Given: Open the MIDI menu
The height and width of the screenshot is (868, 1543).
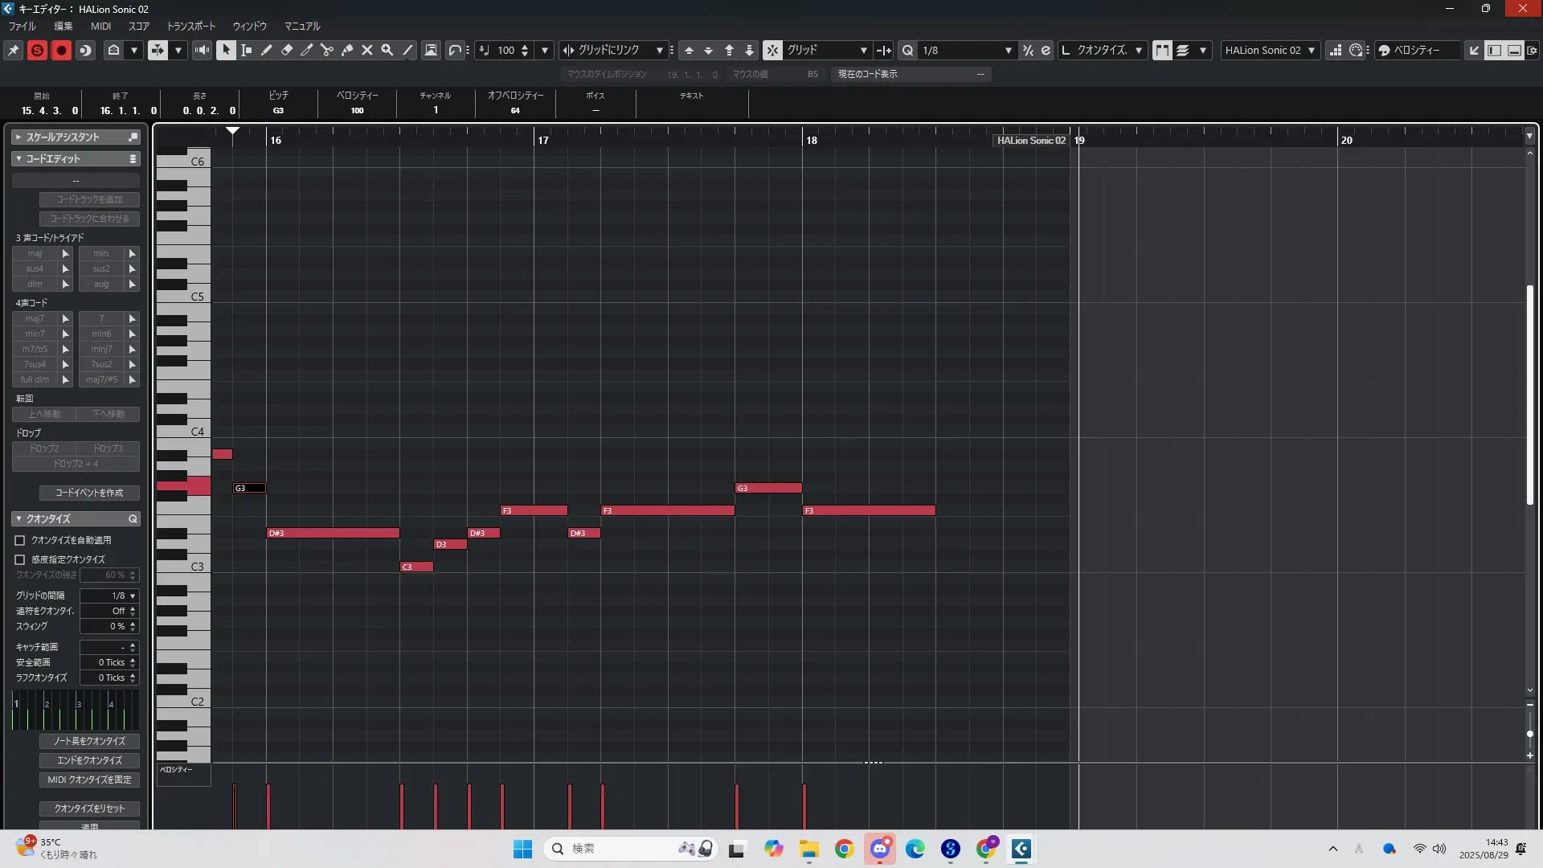Looking at the screenshot, I should 100,26.
